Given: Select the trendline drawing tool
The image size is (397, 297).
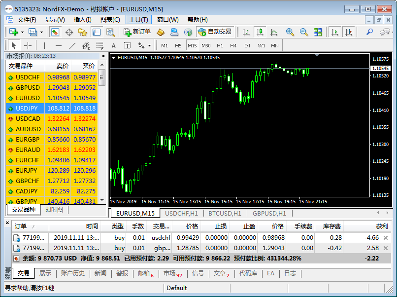Looking at the screenshot, I should point(72,45).
